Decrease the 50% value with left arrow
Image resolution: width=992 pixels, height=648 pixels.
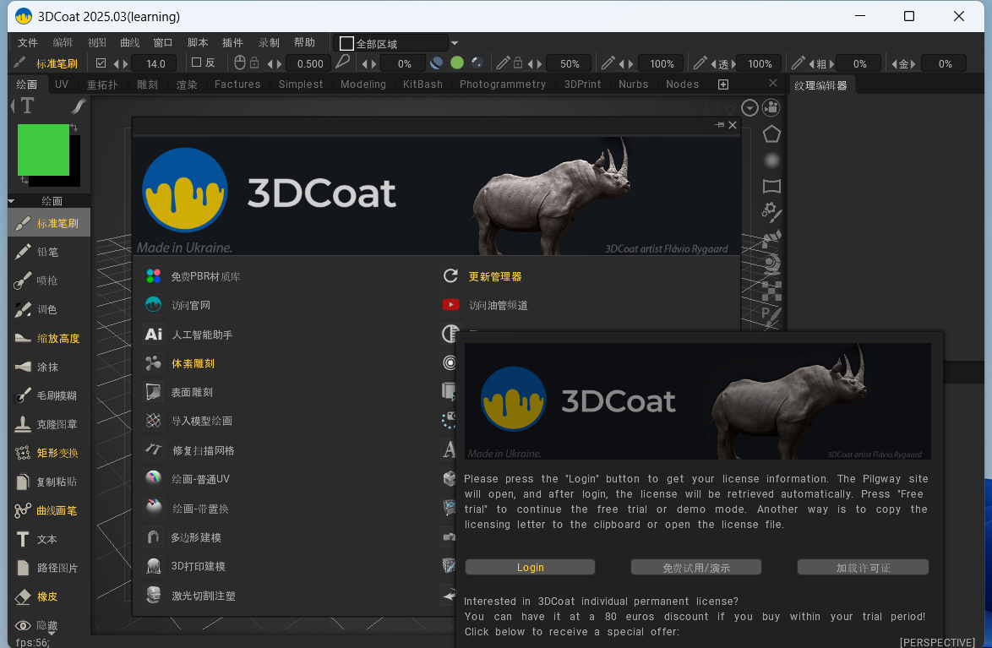tap(531, 64)
